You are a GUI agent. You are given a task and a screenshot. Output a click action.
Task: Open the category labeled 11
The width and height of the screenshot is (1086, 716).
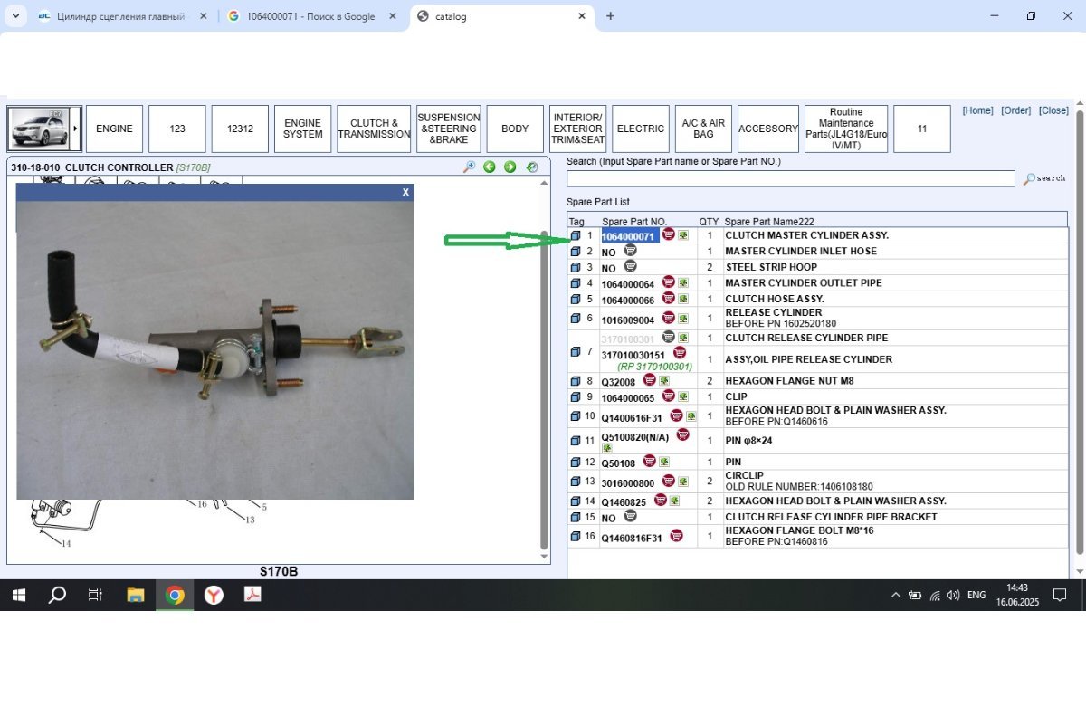(921, 129)
